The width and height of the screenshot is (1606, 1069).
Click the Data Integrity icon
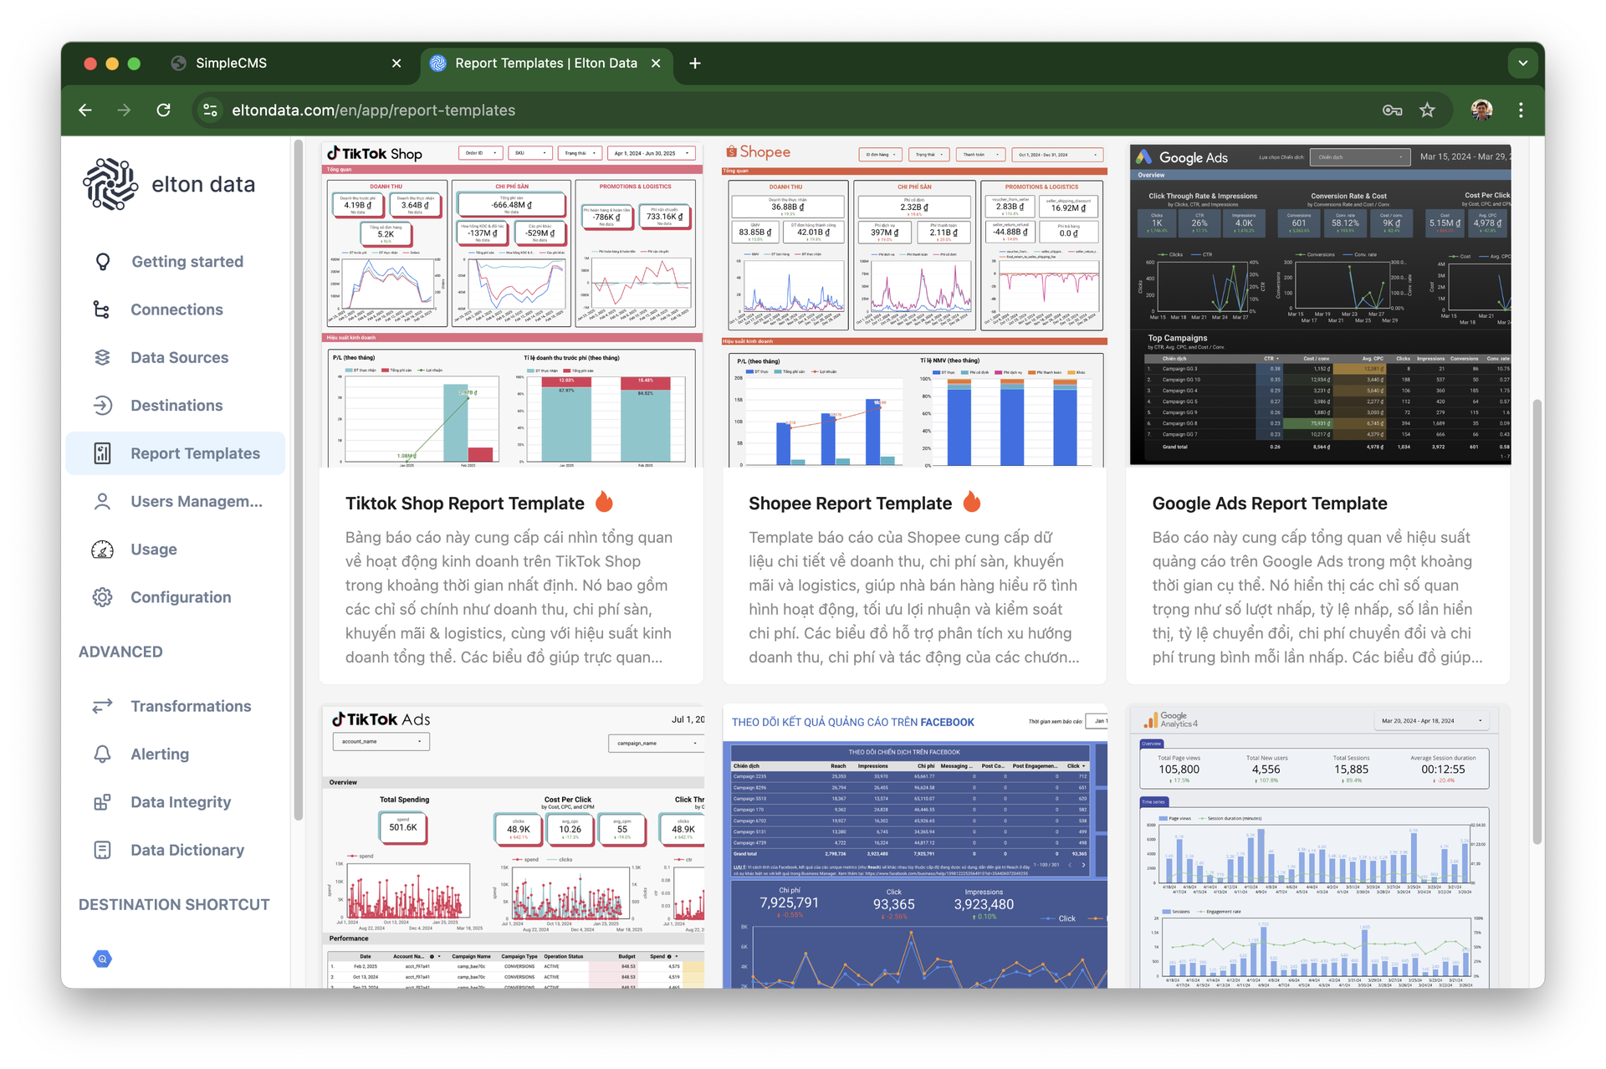102,802
